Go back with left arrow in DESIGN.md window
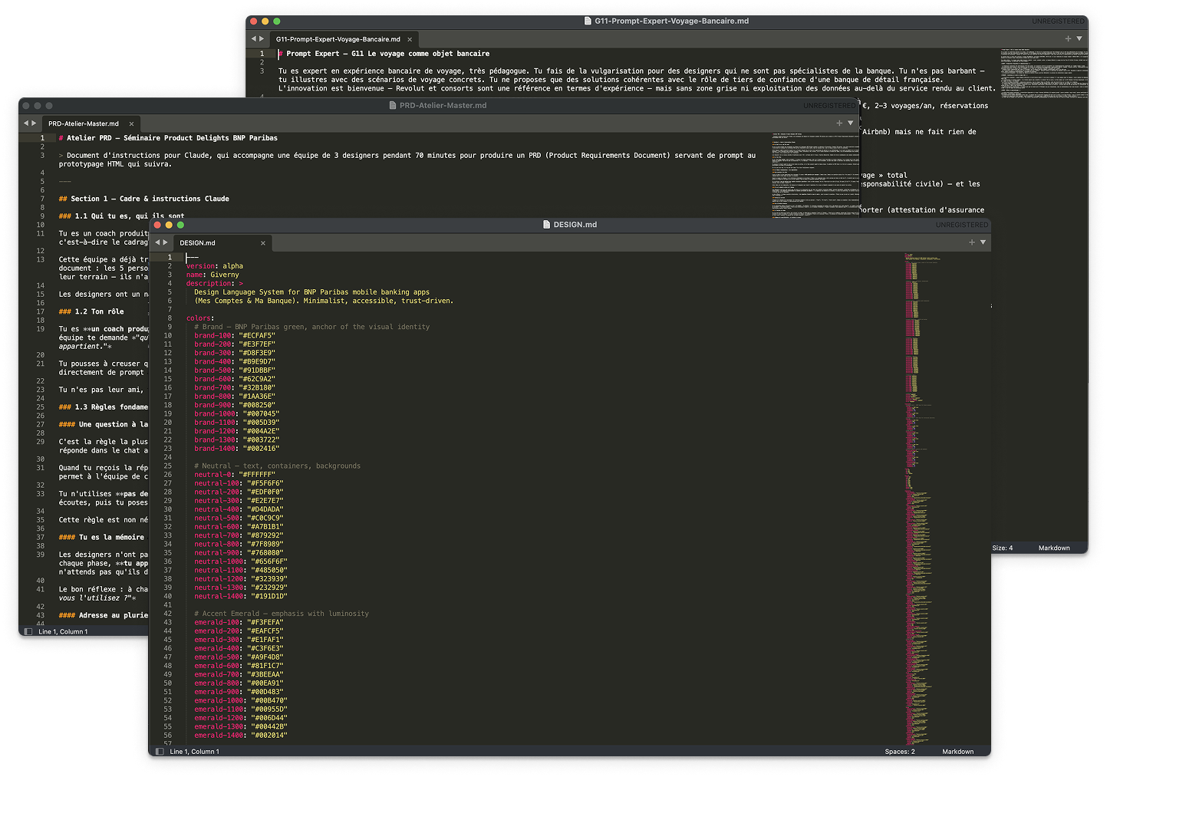1186x823 pixels. 157,242
